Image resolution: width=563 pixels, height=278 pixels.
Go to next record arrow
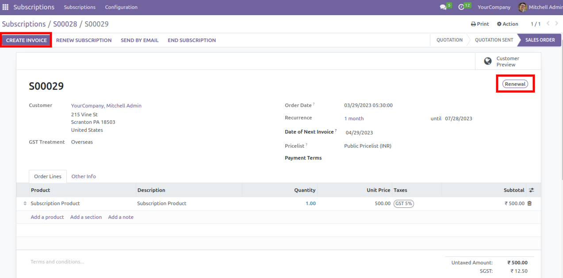point(557,24)
